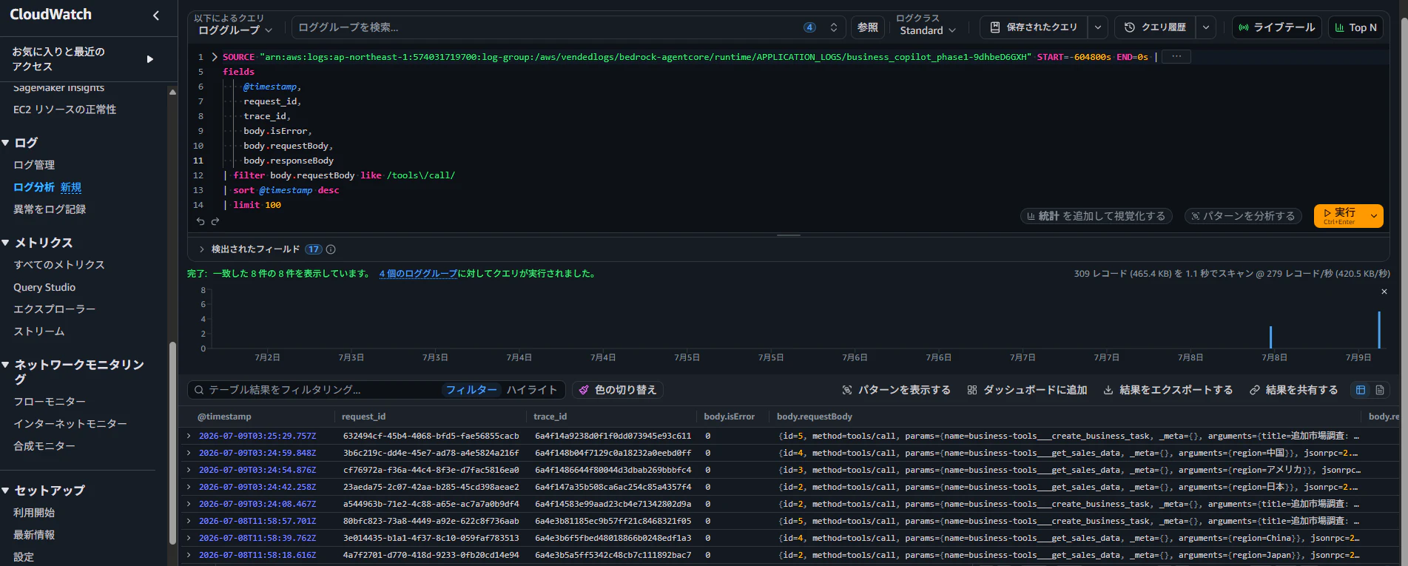Switch to table view icon in results toolbar
The height and width of the screenshot is (566, 1408).
click(x=1361, y=390)
